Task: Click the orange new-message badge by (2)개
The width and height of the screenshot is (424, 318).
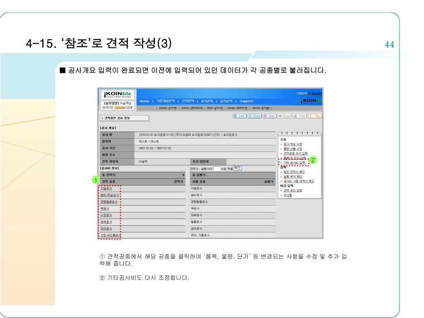Action: pyautogui.click(x=120, y=108)
